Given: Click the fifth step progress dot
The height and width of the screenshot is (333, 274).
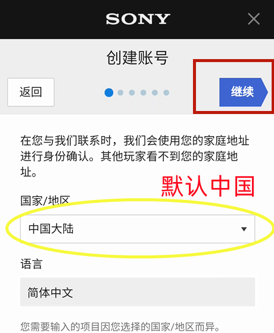Looking at the screenshot, I should click(155, 92).
